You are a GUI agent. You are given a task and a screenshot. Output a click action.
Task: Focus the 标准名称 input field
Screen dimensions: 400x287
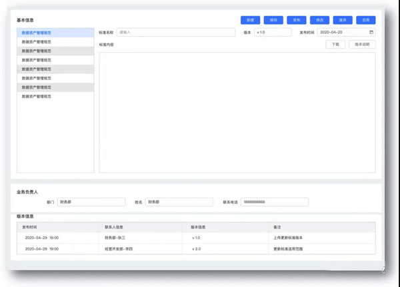click(x=176, y=33)
